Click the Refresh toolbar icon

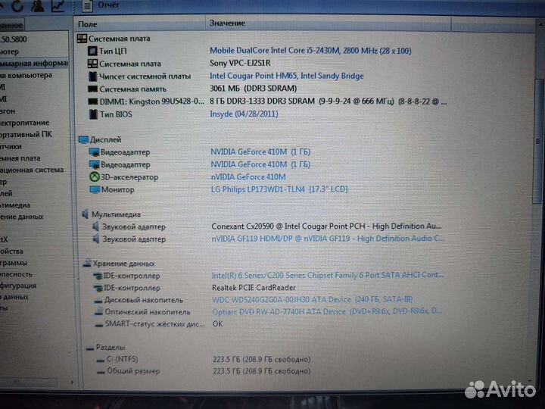[17, 6]
